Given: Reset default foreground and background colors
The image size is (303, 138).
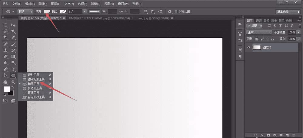Looking at the screenshot, I should (5, 95).
